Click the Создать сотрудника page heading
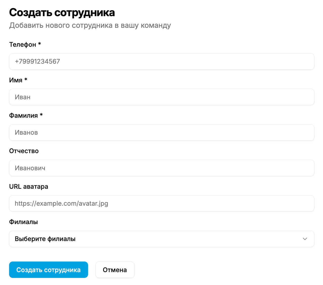This screenshot has width=323, height=285. click(62, 12)
